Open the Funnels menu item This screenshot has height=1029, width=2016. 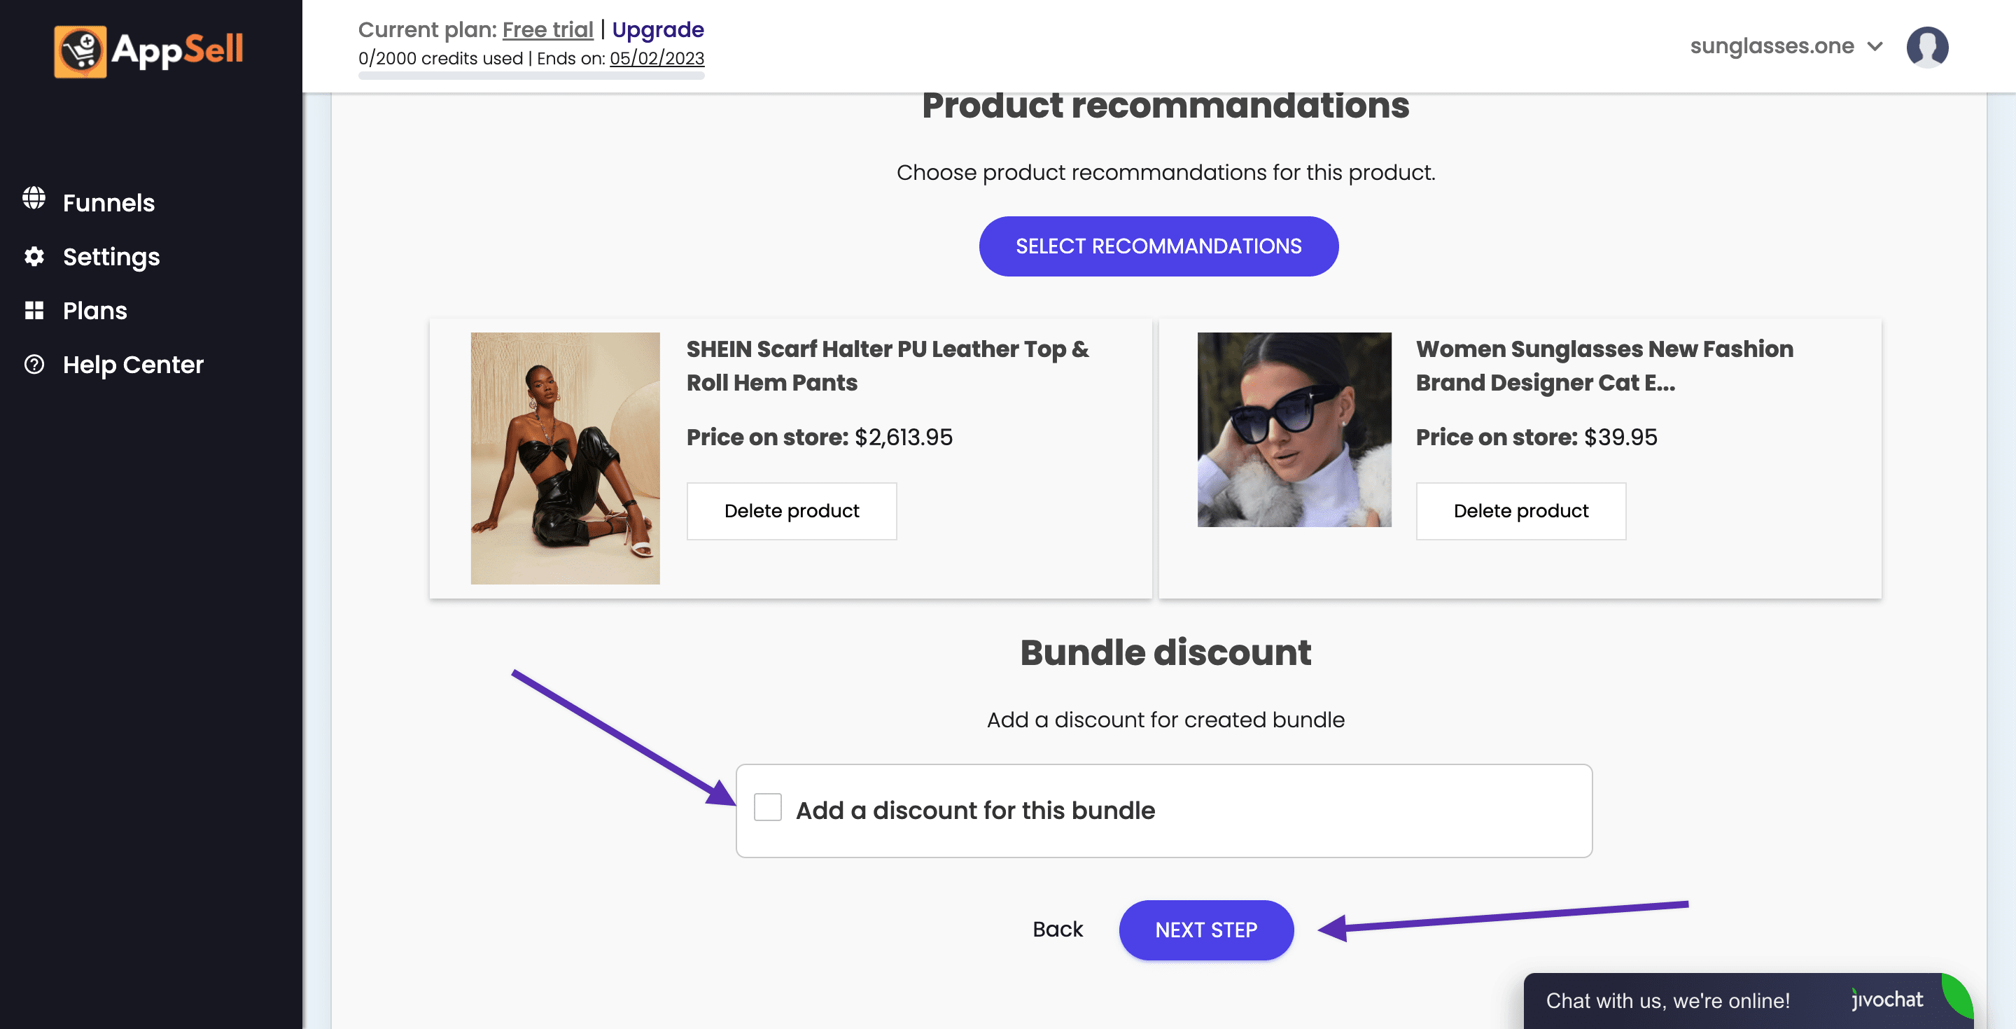[x=108, y=203]
